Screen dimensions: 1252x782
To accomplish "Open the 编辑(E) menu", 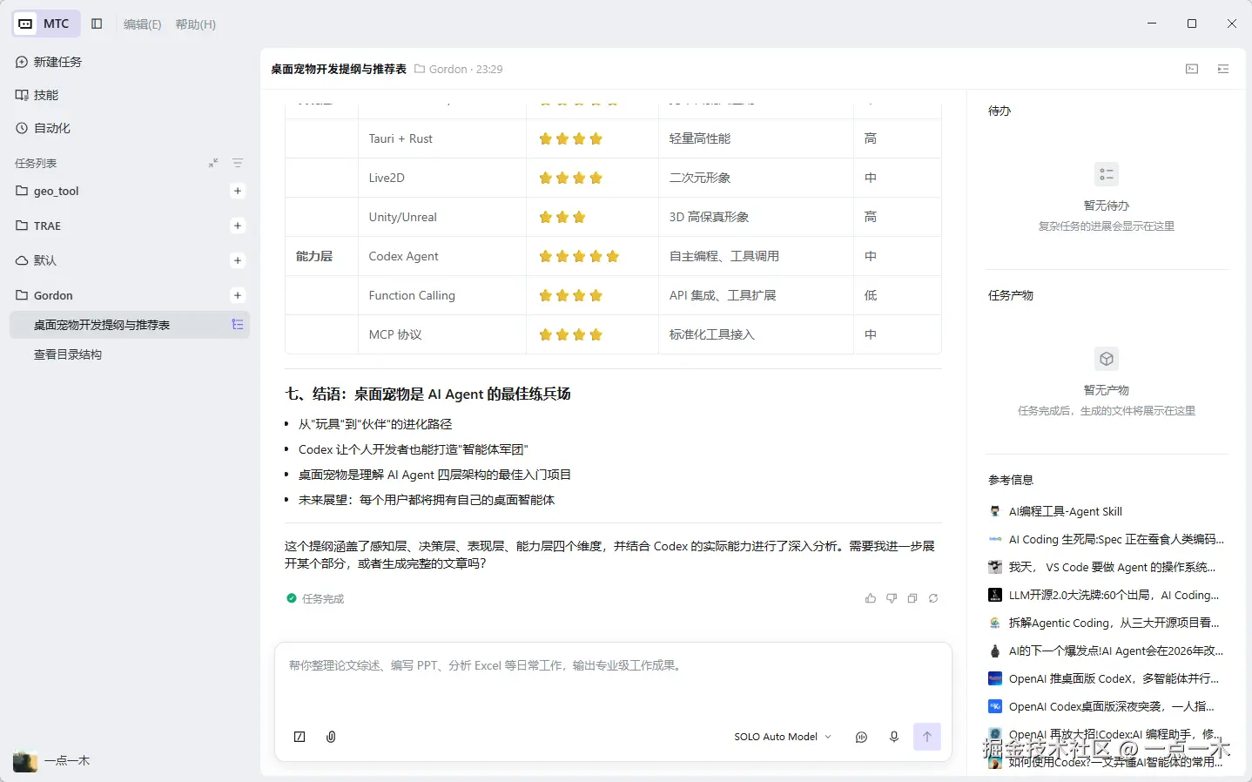I will (142, 24).
